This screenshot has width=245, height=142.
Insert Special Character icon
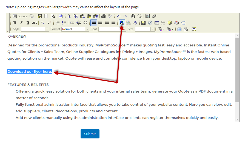[x=176, y=23]
